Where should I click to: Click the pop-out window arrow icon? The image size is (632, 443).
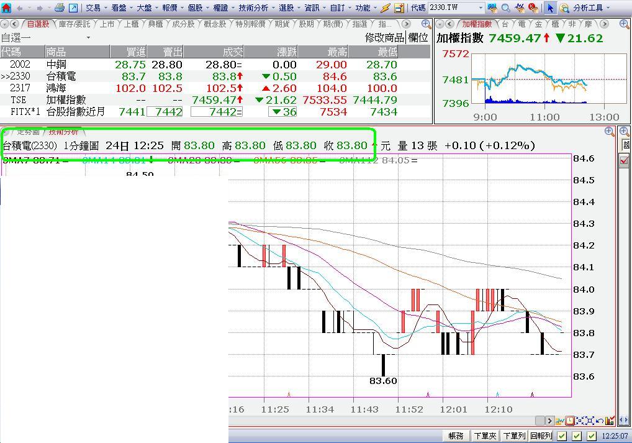[73, 7]
